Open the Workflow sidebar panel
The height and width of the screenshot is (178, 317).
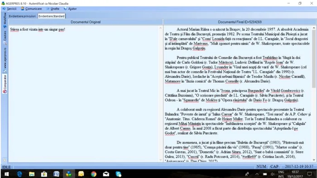(5, 20)
